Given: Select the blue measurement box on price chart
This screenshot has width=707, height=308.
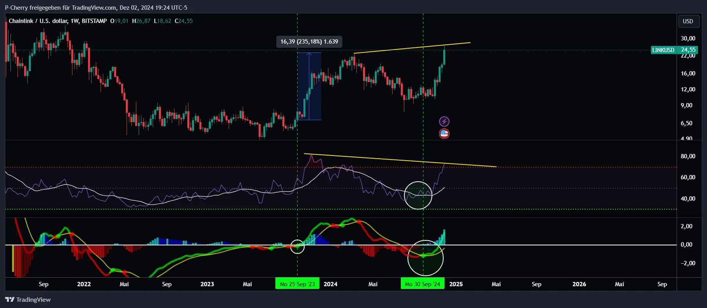Looking at the screenshot, I should pos(309,86).
